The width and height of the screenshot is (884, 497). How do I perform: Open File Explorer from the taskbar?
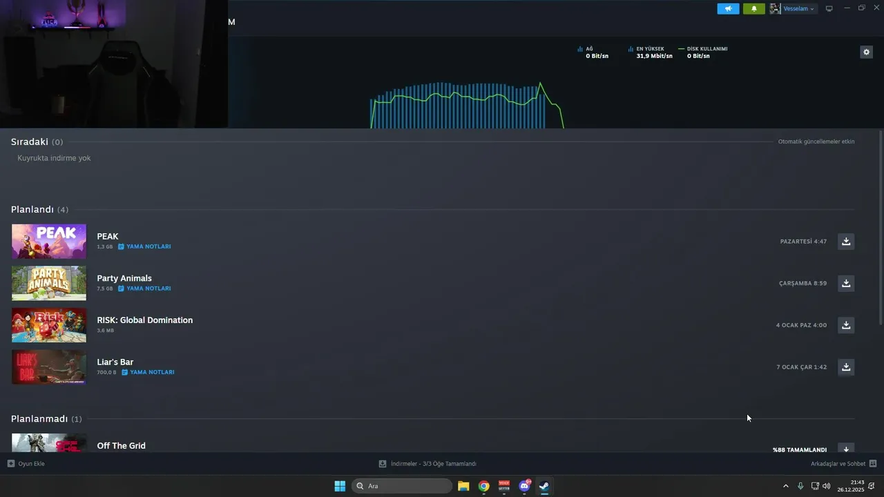pos(463,486)
